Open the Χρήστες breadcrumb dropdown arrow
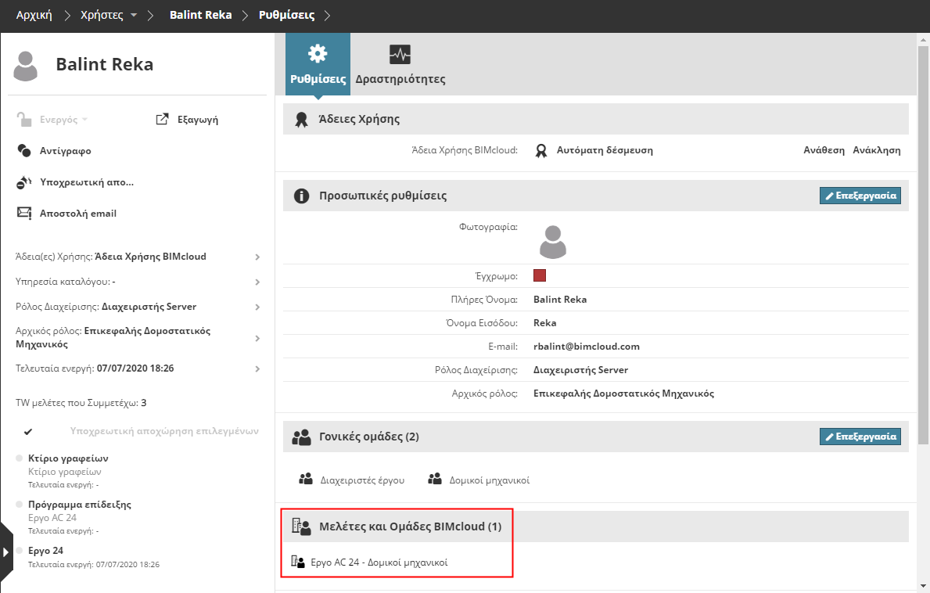The height and width of the screenshot is (593, 930). 134,16
